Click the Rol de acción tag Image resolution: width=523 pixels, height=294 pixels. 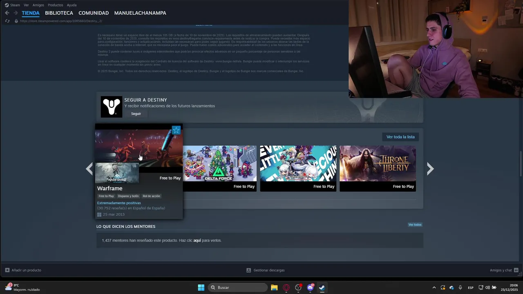(x=151, y=196)
